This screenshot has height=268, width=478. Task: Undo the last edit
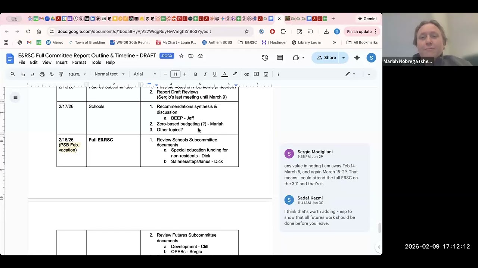click(23, 74)
